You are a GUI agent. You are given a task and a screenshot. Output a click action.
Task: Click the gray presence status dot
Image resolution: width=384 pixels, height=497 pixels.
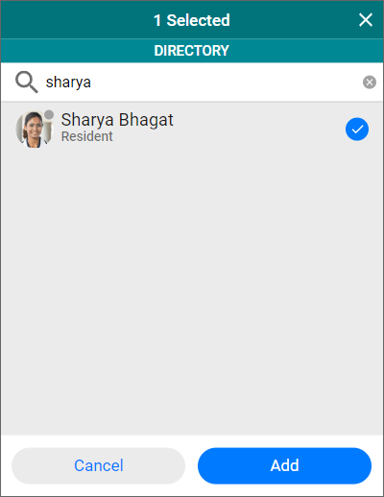(49, 114)
